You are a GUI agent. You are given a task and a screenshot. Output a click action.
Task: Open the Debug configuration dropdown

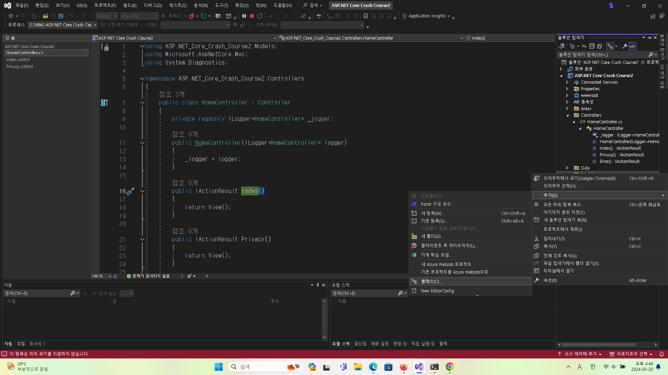pos(107,16)
